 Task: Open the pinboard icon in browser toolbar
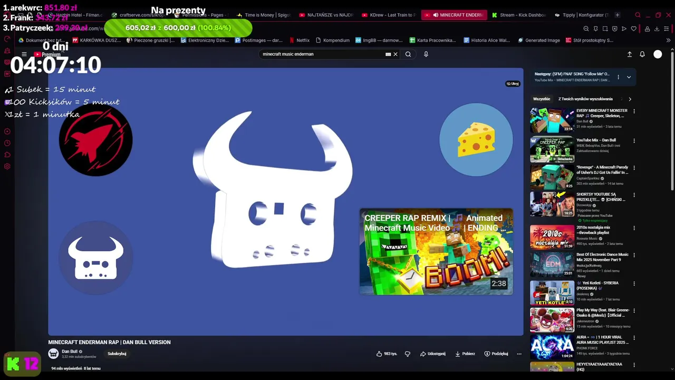pyautogui.click(x=595, y=28)
